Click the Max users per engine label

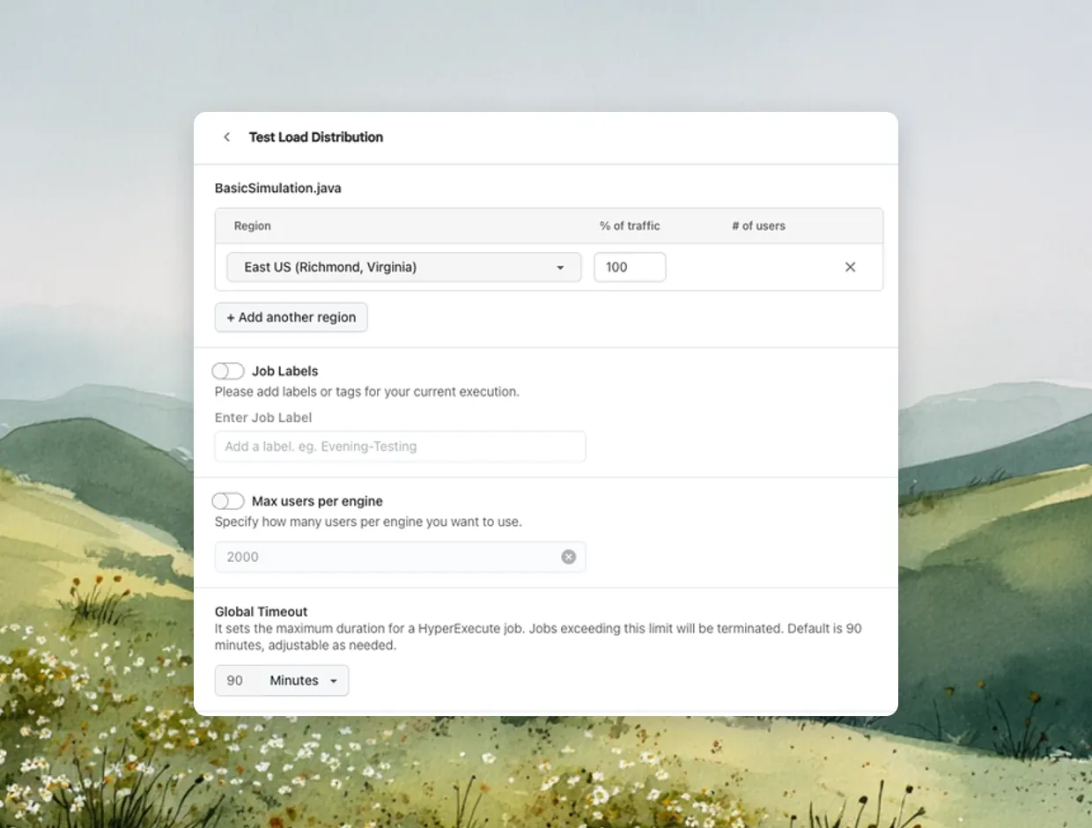tap(317, 501)
